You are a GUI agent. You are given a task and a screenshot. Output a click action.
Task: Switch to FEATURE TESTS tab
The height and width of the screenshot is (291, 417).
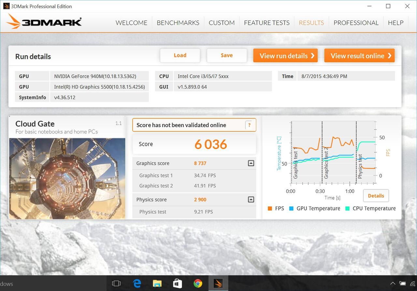pos(267,23)
